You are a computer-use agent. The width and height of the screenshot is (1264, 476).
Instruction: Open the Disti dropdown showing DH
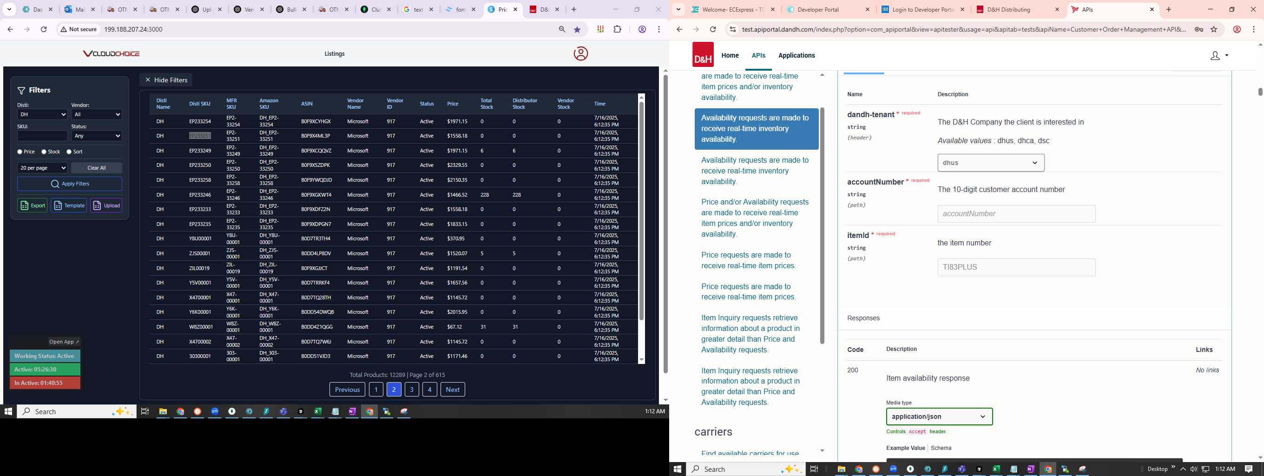(42, 114)
